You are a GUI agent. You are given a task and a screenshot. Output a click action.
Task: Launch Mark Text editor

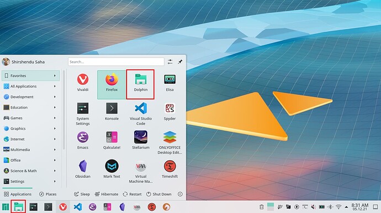pos(112,169)
